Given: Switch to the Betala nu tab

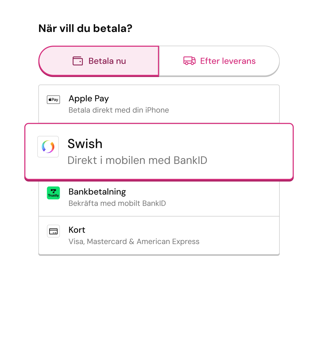Looking at the screenshot, I should tap(99, 61).
